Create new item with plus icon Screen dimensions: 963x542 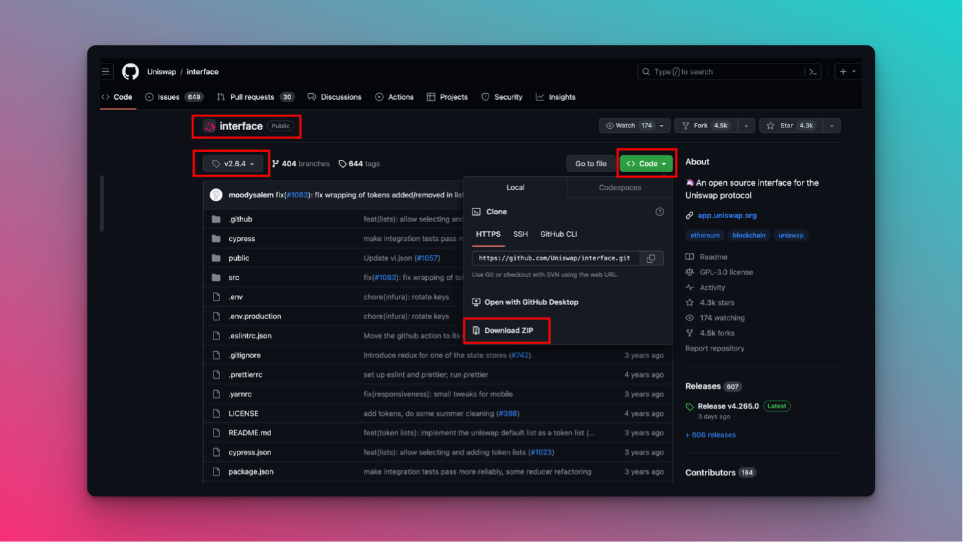tap(848, 72)
